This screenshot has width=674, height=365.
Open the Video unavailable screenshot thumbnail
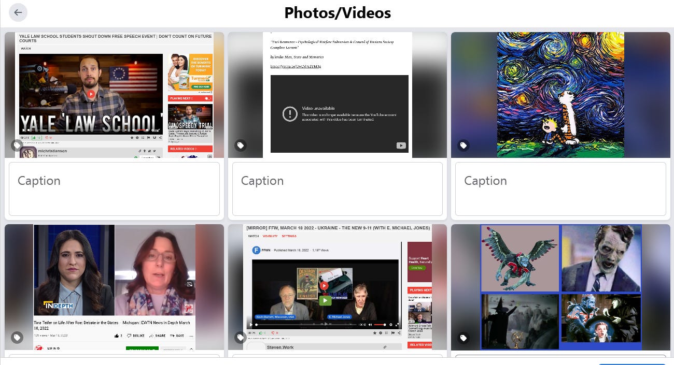tap(338, 95)
